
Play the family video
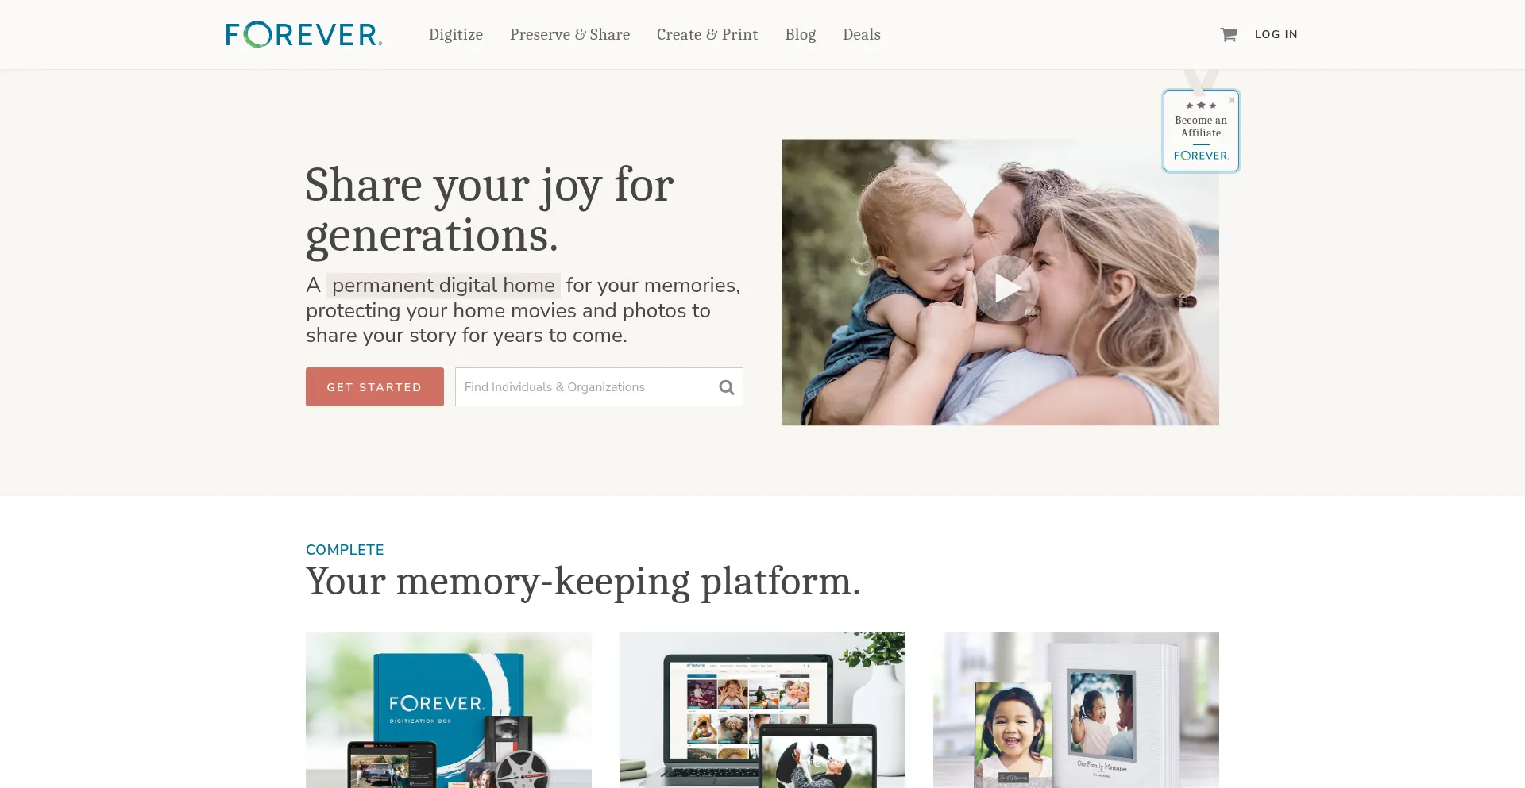pos(1006,288)
